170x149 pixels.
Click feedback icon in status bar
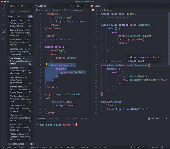coord(162,147)
